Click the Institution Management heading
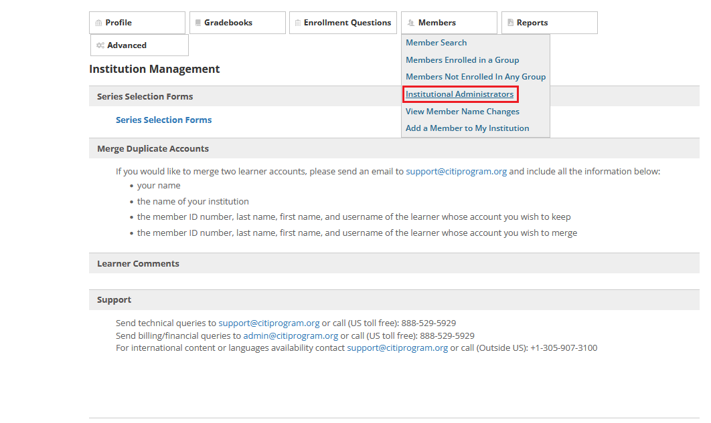 click(x=154, y=69)
